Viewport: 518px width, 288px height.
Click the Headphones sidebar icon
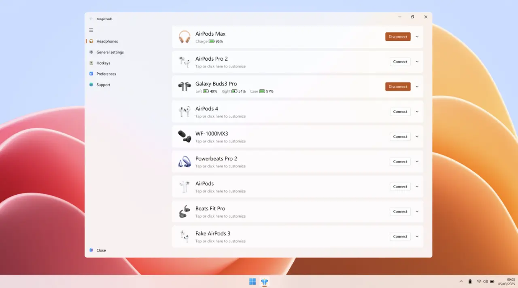[91, 41]
